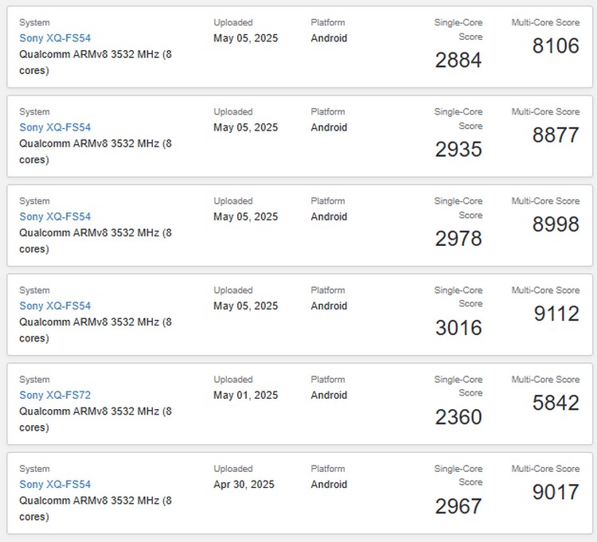Click the Android platform text in the XQ-FS72 card
This screenshot has width=597, height=542.
329,395
